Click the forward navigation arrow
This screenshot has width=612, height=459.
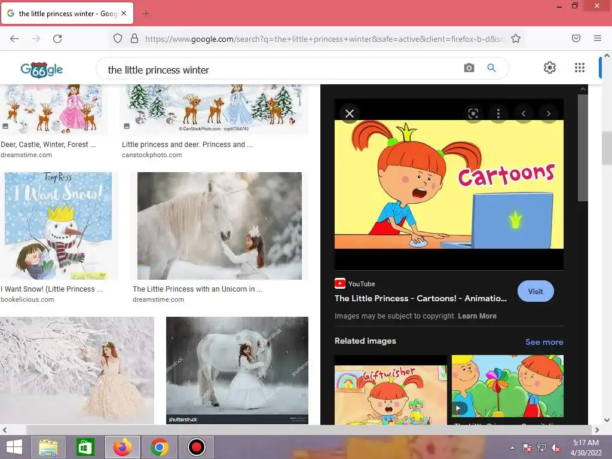point(36,39)
